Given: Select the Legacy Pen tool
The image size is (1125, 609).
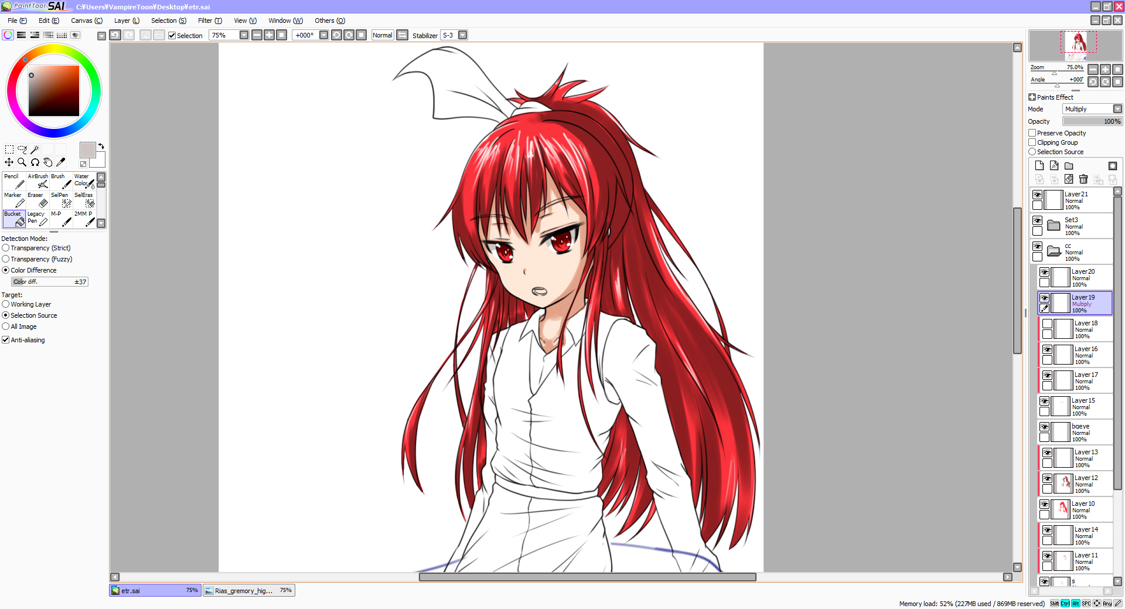Looking at the screenshot, I should (38, 218).
